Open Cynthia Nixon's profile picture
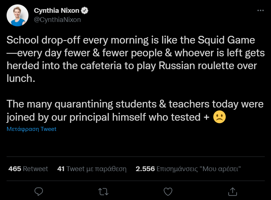This screenshot has height=200, width=271. [17, 16]
